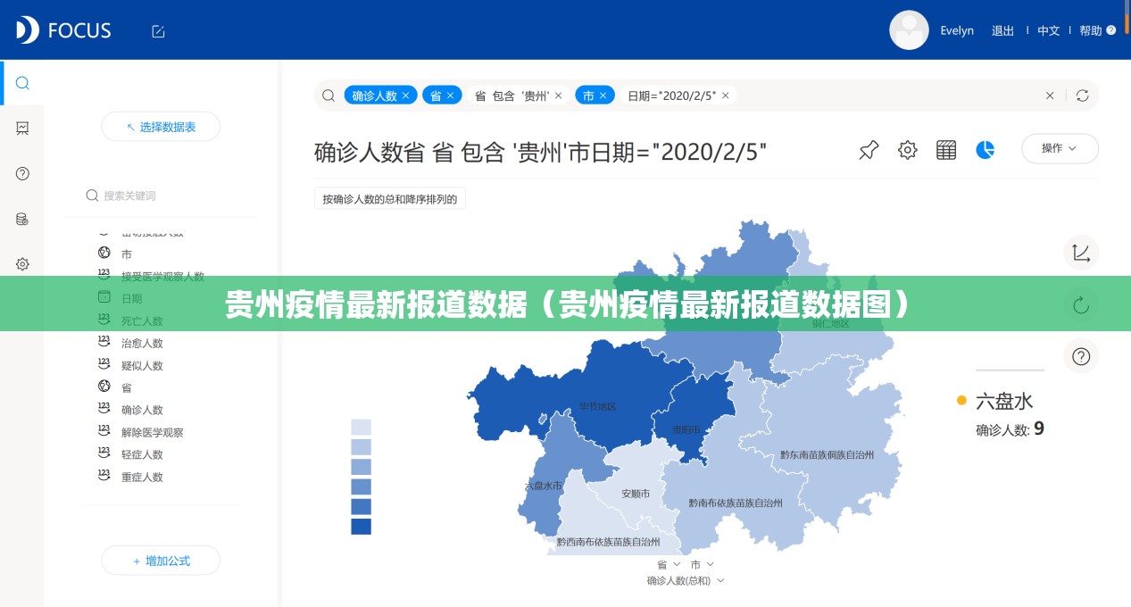Pin this chart using the pin icon
Viewport: 1131px width, 607px height.
pos(869,150)
